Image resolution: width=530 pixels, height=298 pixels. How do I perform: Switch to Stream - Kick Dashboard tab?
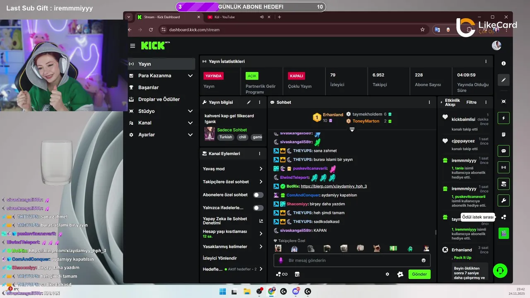tap(168, 17)
